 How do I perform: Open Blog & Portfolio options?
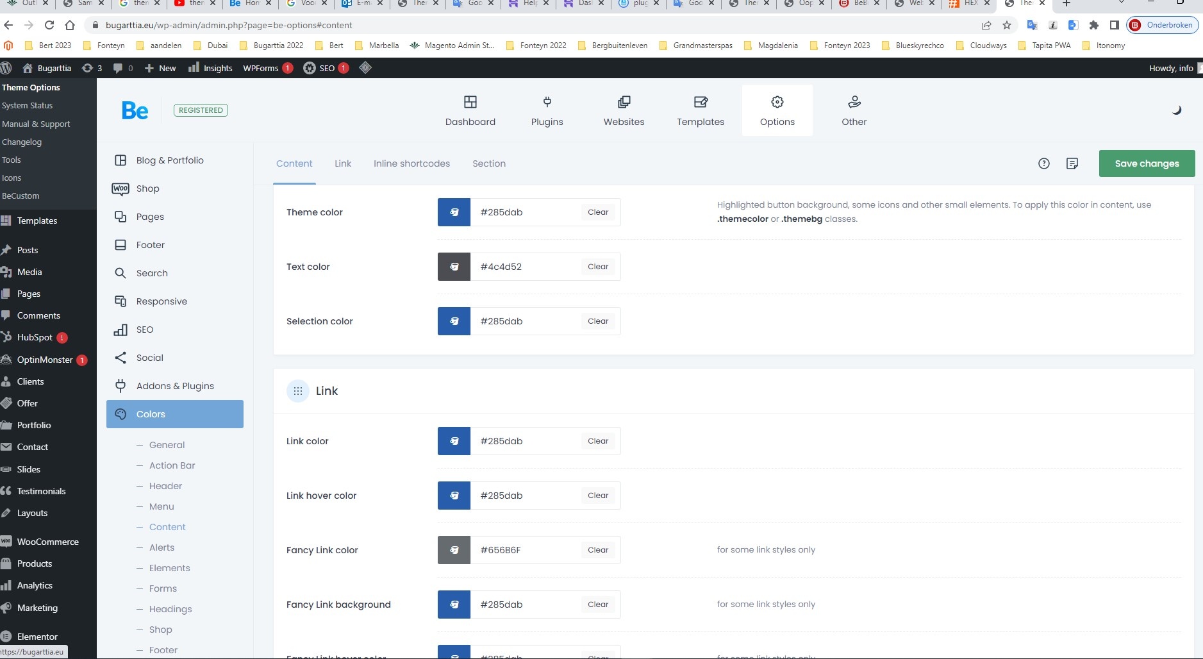(x=175, y=160)
